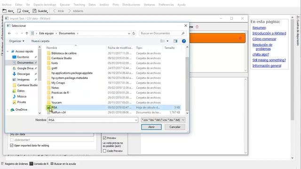Click the Escritorio icon in sidebar
Screen dimensions: 301x169
[14, 57]
